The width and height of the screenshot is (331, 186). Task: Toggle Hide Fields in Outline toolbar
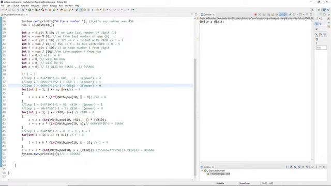coord(295,167)
